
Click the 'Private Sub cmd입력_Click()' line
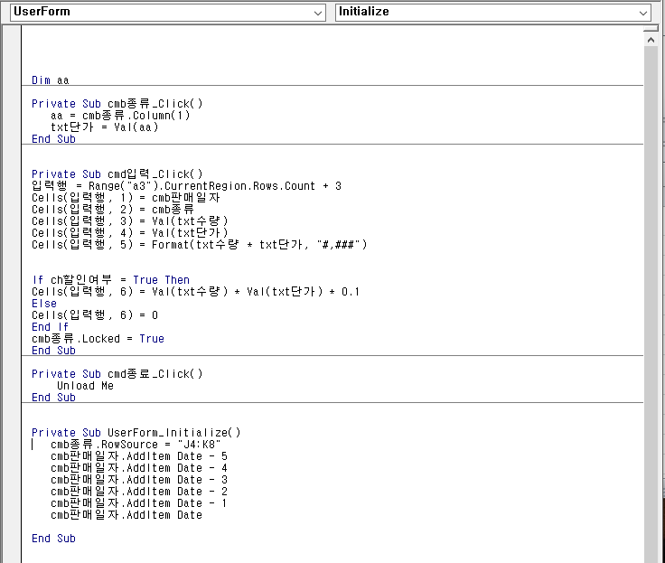click(x=117, y=174)
